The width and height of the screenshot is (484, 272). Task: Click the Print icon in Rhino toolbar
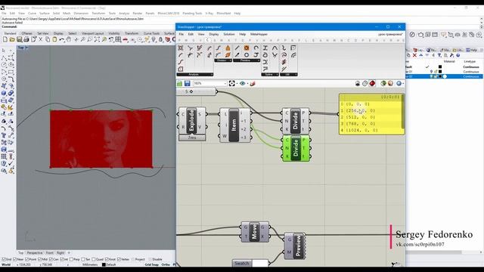tap(26, 39)
